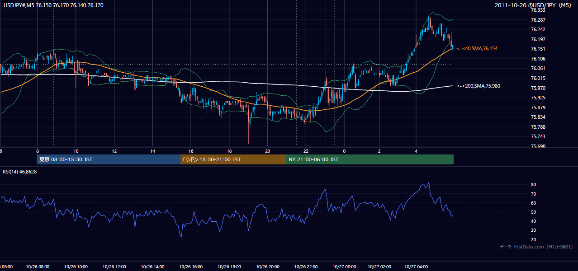Select the London 15:30-21:00 JST session bar
This screenshot has width=578, height=271.
tap(233, 159)
